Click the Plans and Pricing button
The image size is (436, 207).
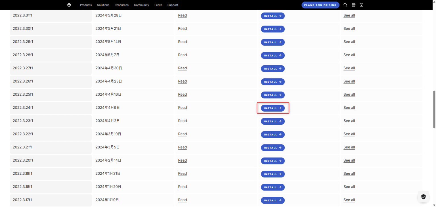click(x=320, y=5)
